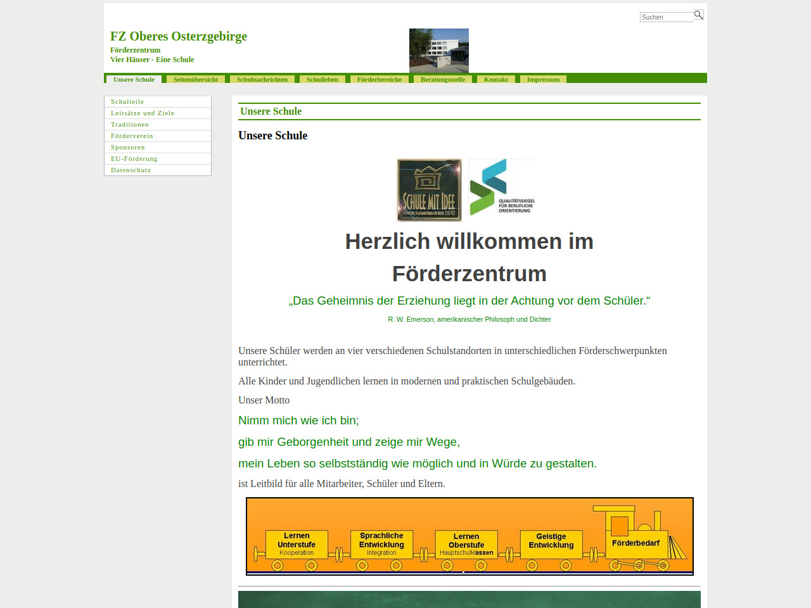Open the Beratungsstelle tab

tap(442, 79)
